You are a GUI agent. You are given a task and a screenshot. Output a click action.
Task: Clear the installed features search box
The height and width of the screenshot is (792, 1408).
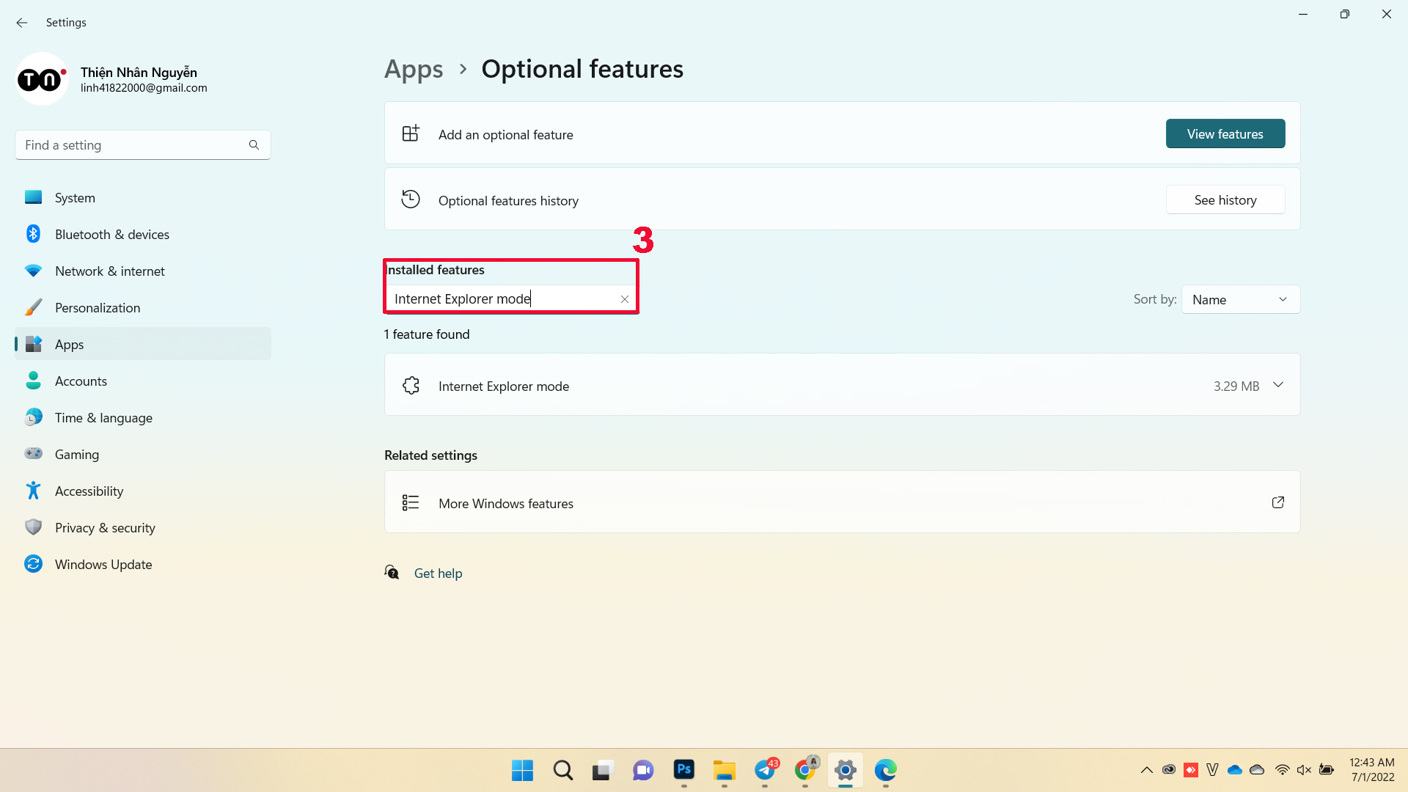625,299
